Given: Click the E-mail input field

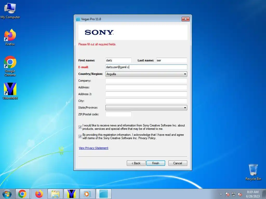Looking at the screenshot, I should click(146, 67).
